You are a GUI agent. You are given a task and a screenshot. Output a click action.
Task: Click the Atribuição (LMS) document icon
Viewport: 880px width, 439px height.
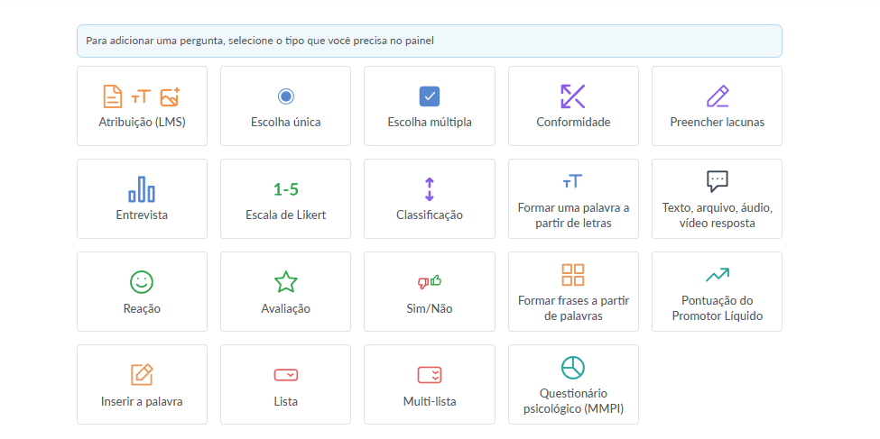coord(112,96)
